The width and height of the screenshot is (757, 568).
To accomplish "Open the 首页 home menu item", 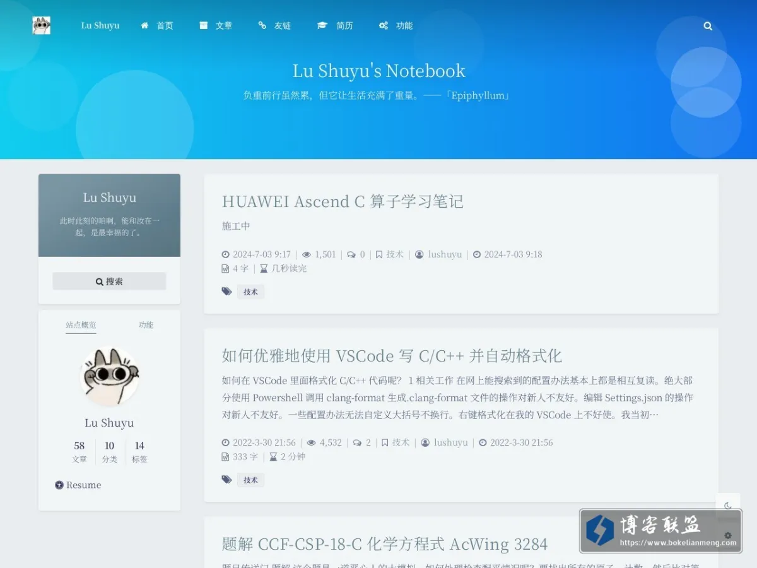I will [157, 26].
